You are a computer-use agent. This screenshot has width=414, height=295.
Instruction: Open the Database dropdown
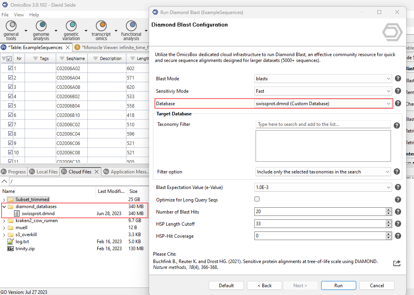[x=323, y=104]
